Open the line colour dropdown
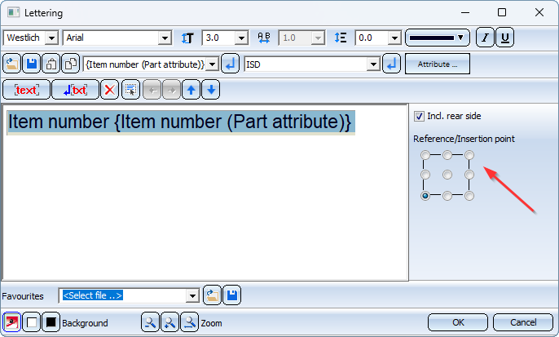This screenshot has width=559, height=337. pyautogui.click(x=438, y=38)
